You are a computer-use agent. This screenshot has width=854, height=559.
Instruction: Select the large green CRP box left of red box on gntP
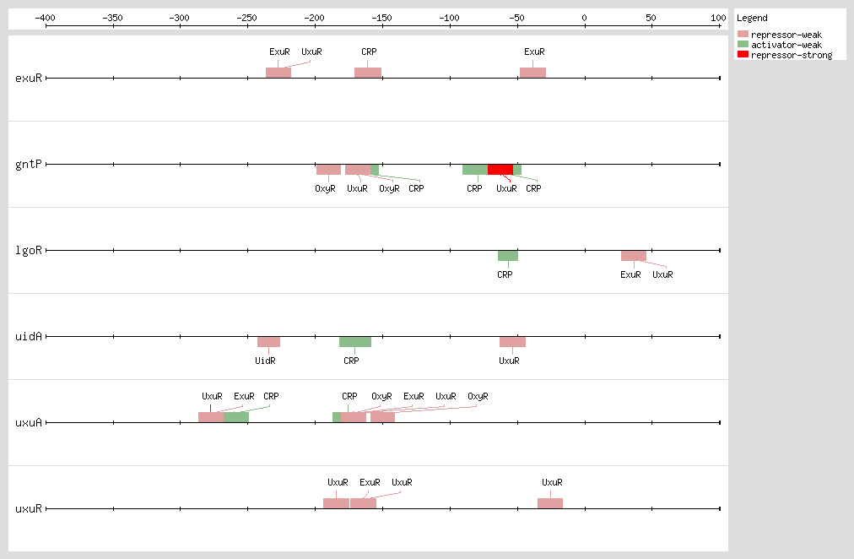pos(475,170)
